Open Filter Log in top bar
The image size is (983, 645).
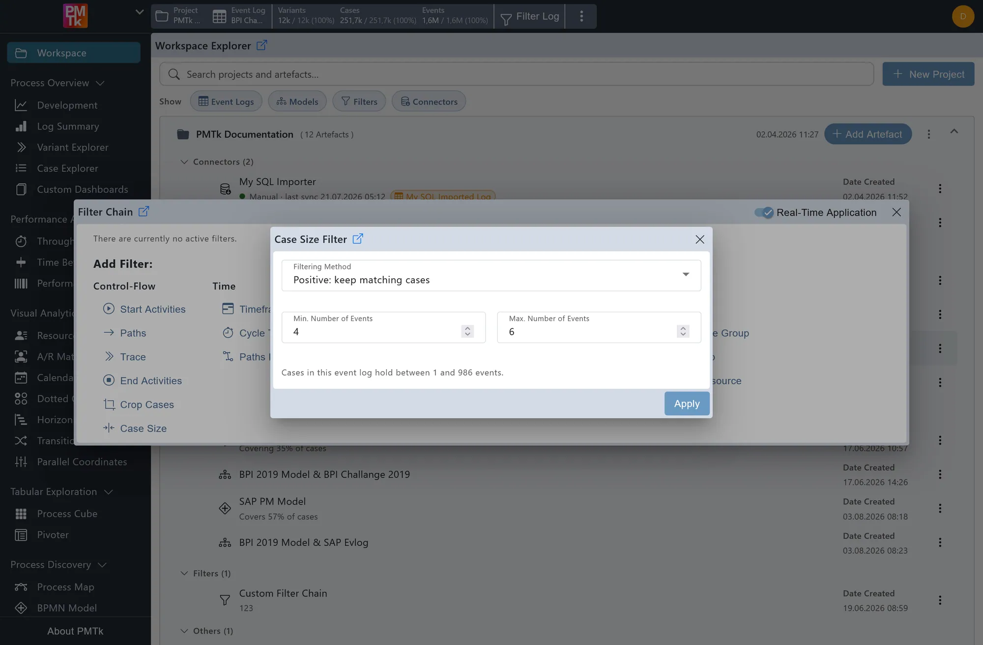pos(529,16)
